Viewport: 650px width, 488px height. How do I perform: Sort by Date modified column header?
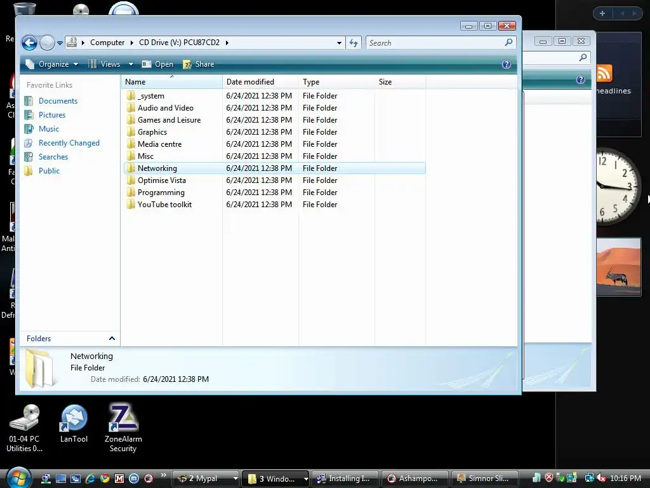pos(260,82)
